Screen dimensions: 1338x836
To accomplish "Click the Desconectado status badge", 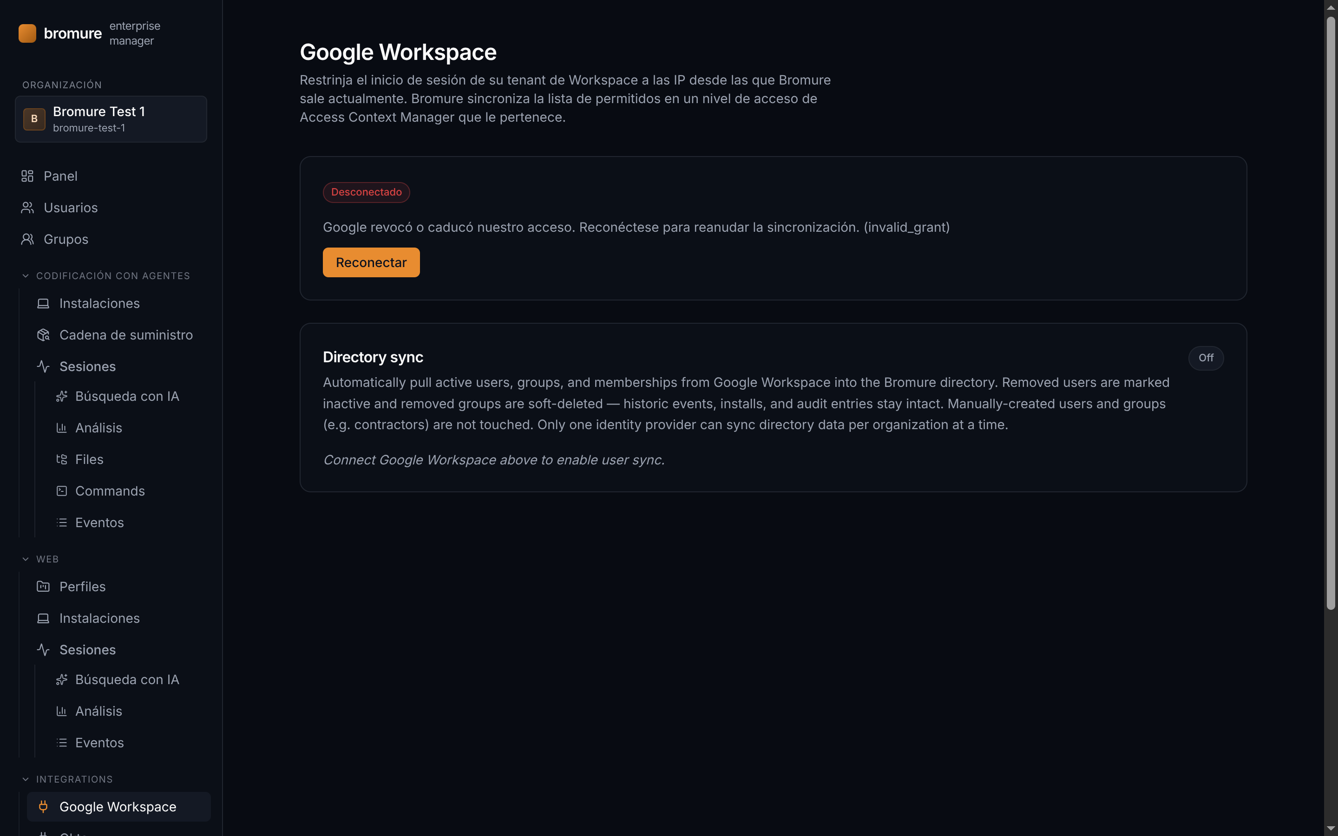I will click(366, 192).
